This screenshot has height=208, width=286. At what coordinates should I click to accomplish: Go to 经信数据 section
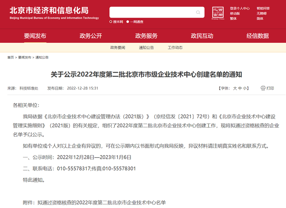(257, 36)
